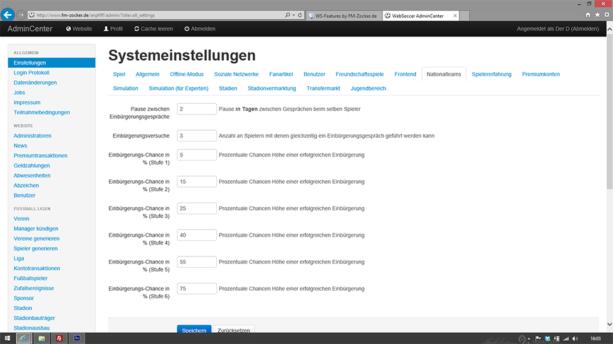Click the Zurücksetzen button

(234, 330)
